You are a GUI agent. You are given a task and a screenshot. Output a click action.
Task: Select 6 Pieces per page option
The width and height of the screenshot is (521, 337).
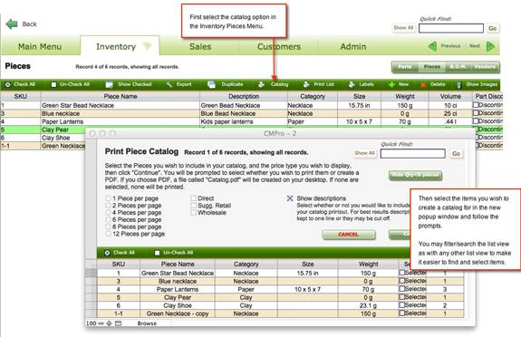(x=108, y=219)
